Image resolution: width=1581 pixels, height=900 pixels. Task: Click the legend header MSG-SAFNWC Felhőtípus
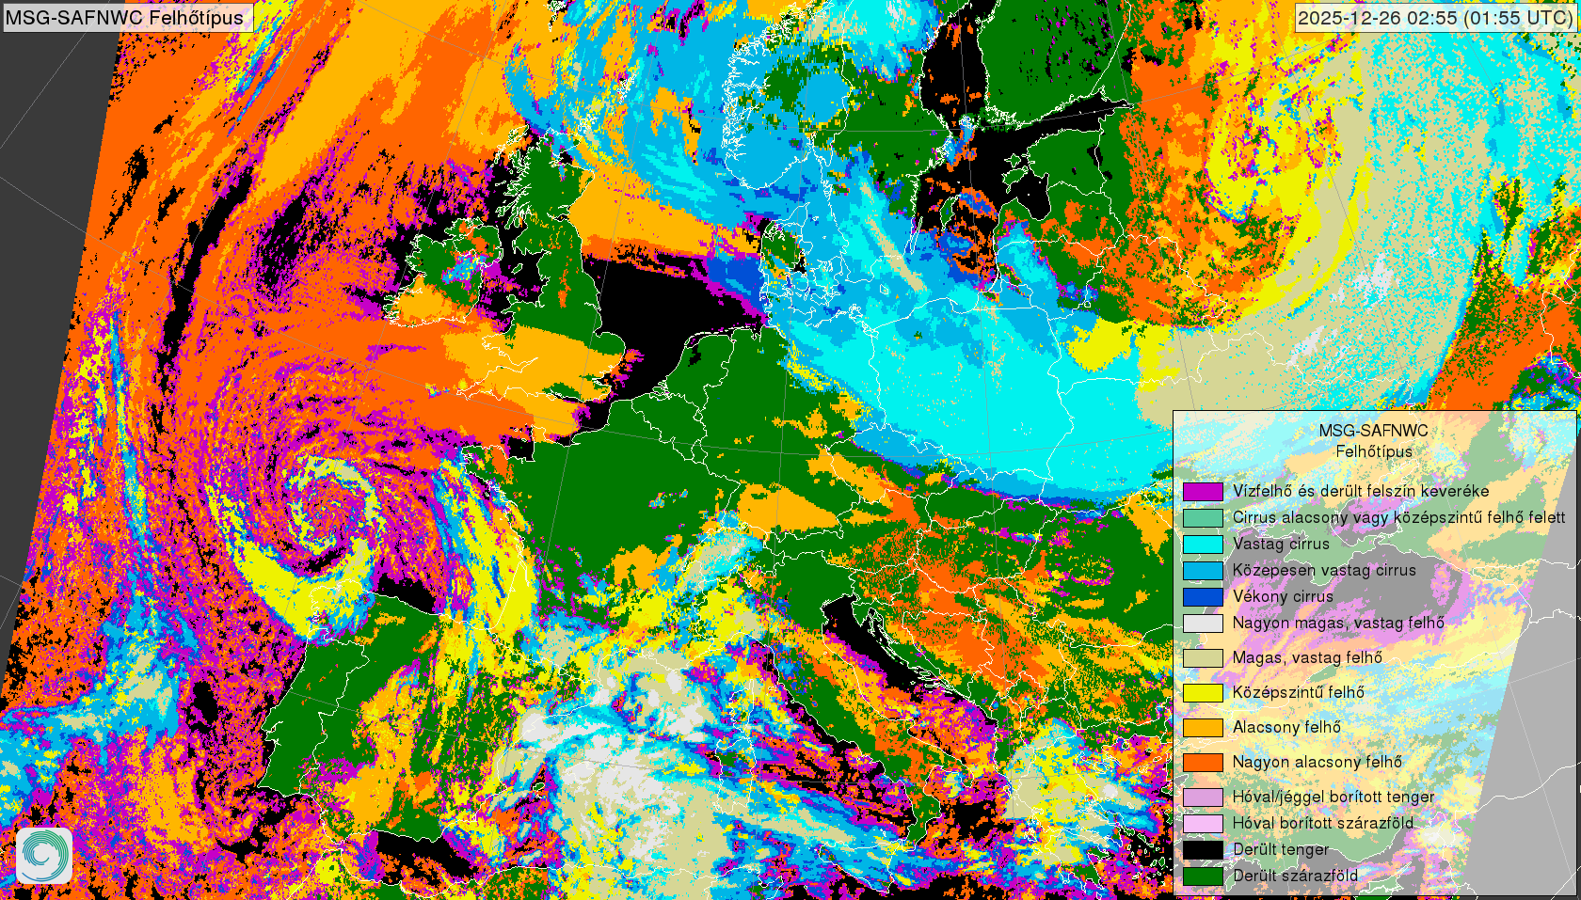tap(1373, 441)
